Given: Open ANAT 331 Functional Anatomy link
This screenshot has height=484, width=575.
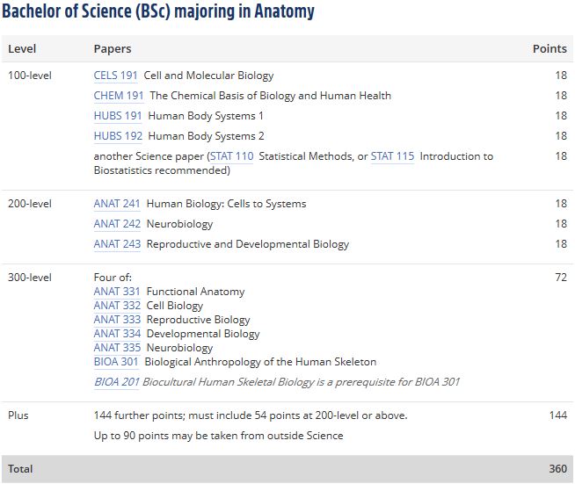Looking at the screenshot, I should pyautogui.click(x=117, y=292).
